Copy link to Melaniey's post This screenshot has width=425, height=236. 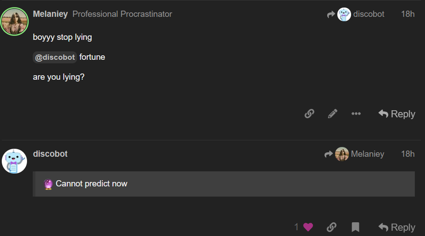pos(309,114)
